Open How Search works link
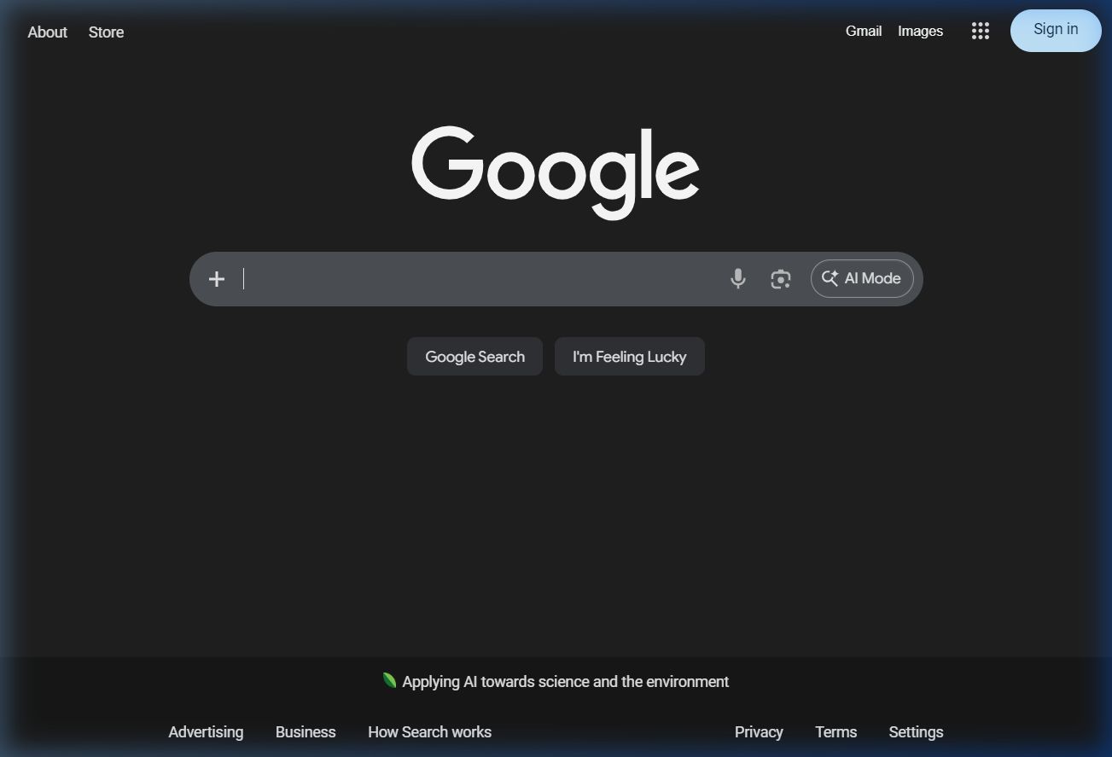Viewport: 1112px width, 757px height. 429,732
